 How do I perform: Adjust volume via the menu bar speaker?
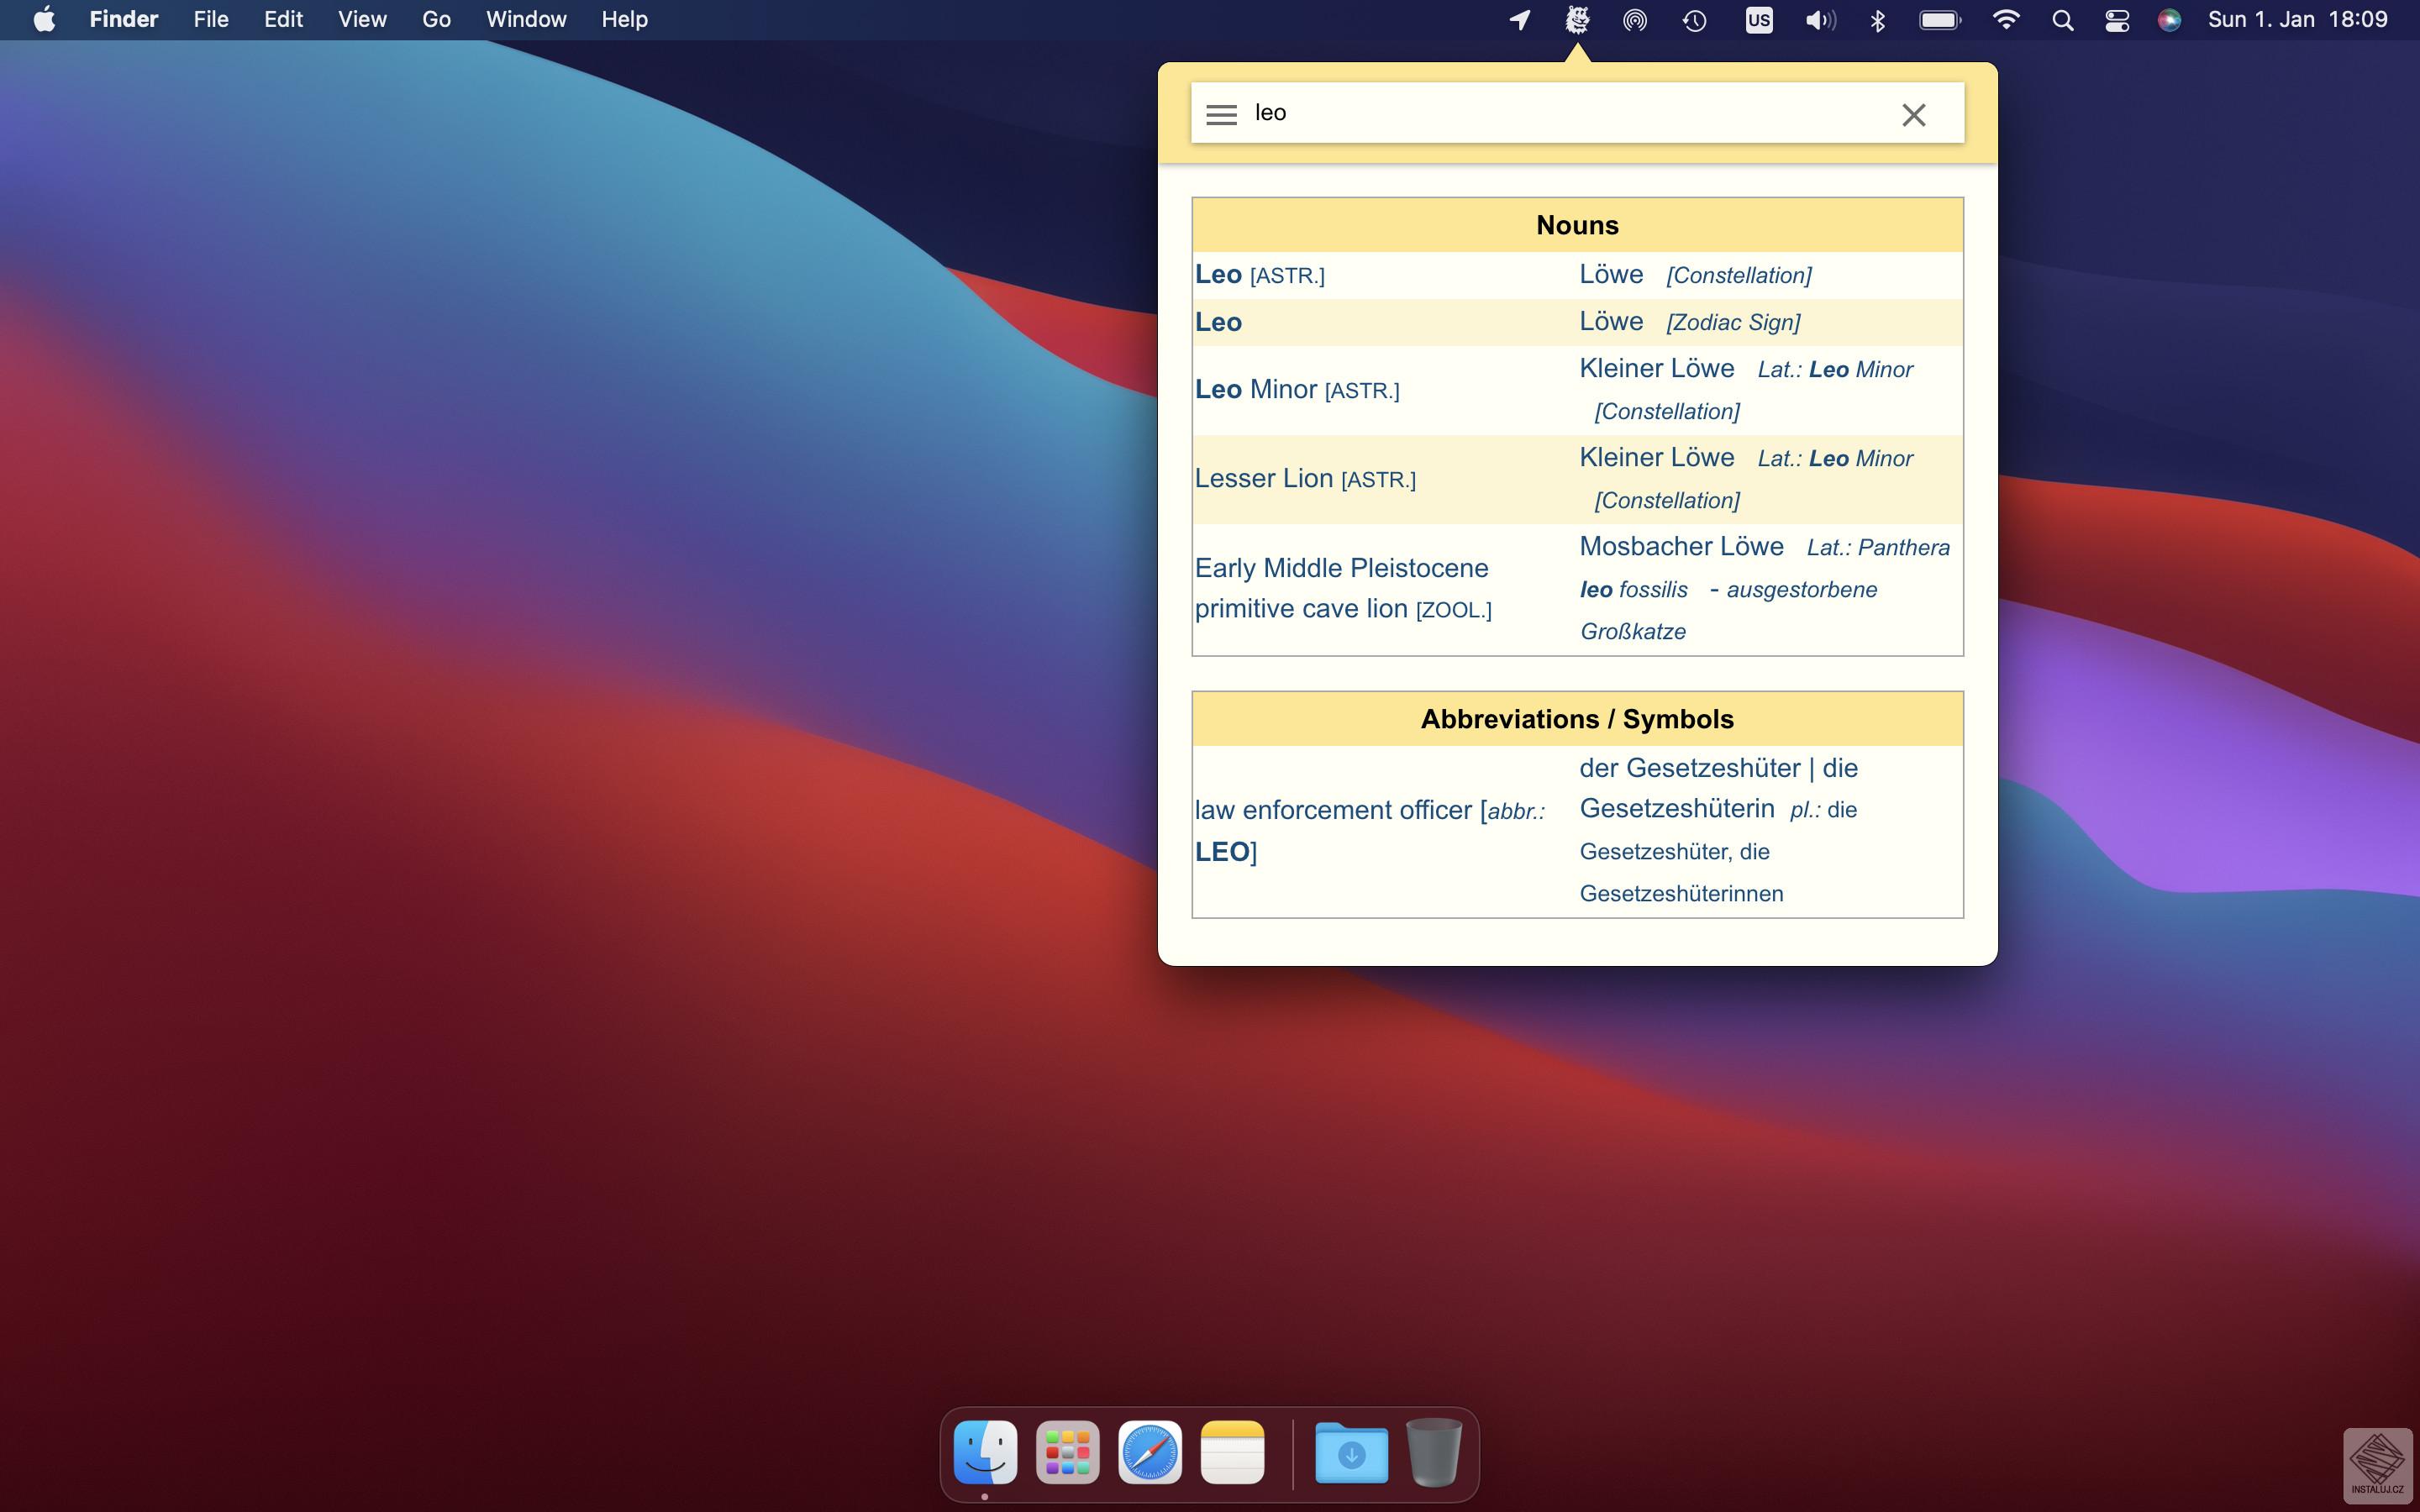(1819, 19)
